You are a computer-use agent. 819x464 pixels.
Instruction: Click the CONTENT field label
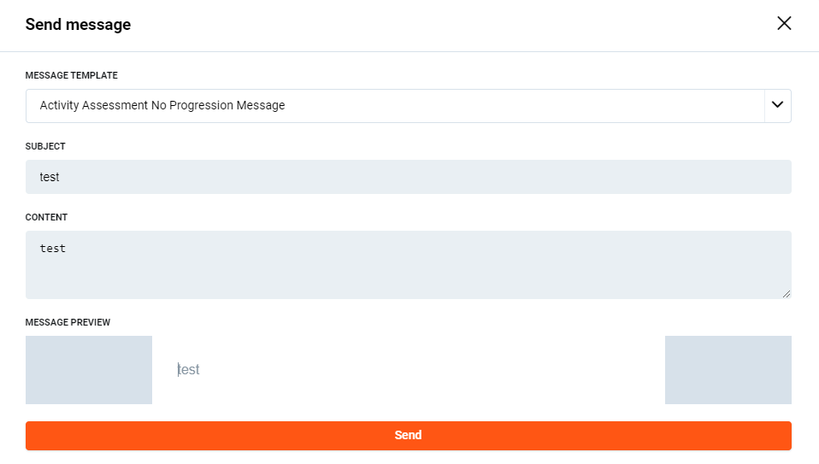[46, 217]
